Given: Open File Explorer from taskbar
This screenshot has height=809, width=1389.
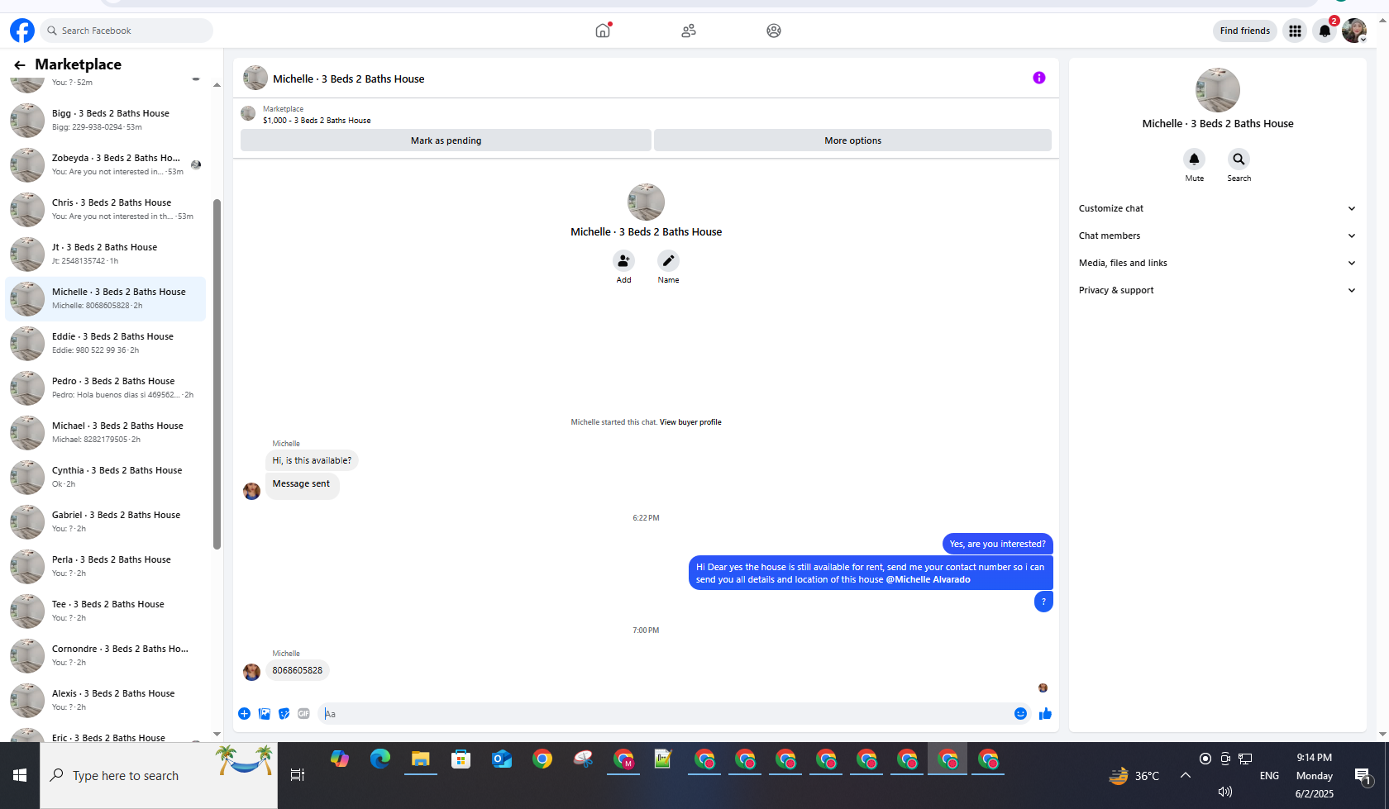Looking at the screenshot, I should click(421, 759).
